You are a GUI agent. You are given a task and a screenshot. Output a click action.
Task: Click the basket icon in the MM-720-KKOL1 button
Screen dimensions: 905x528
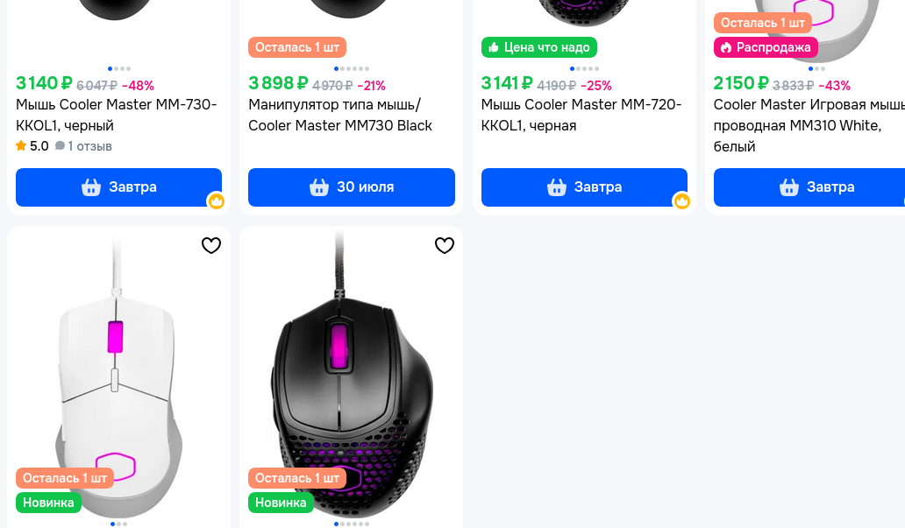[x=556, y=187]
